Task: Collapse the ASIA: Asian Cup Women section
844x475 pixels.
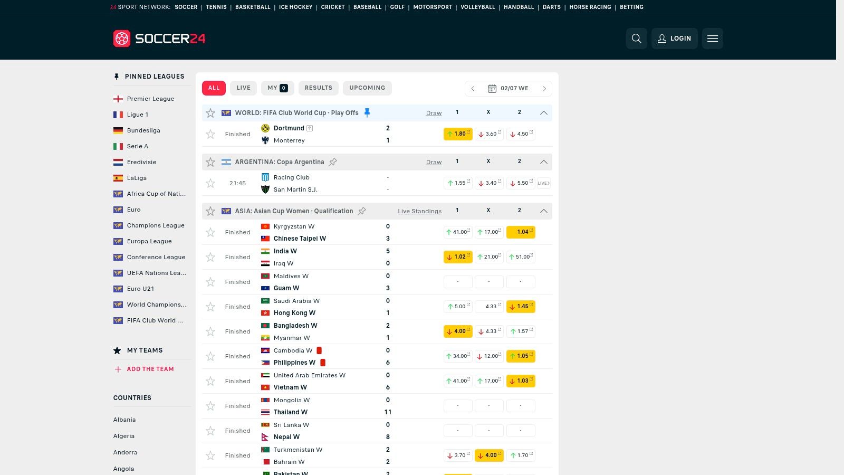Action: coord(544,211)
